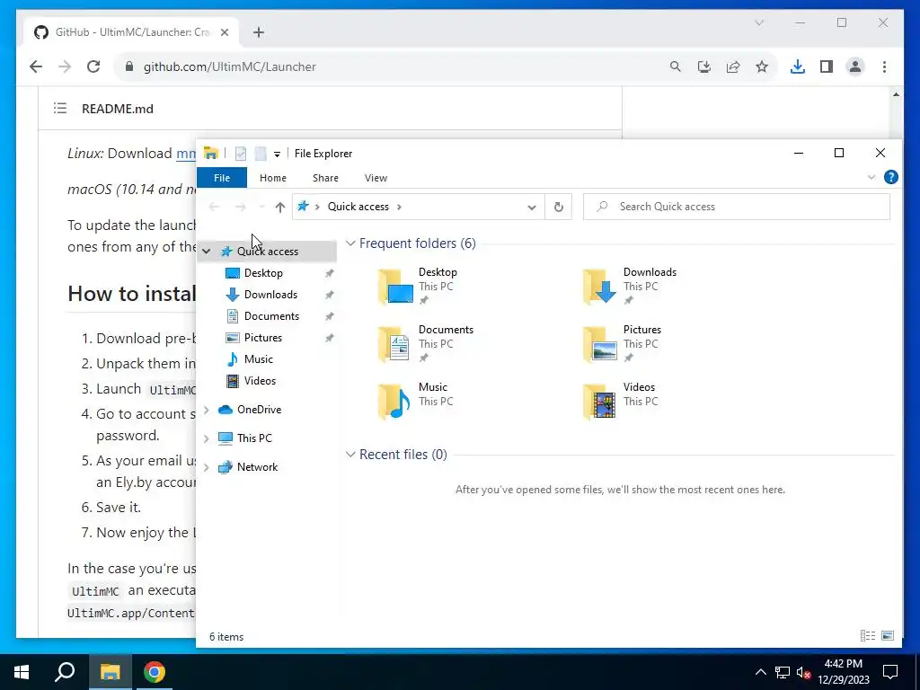Toggle Chrome side panel
Image resolution: width=920 pixels, height=690 pixels.
point(827,66)
